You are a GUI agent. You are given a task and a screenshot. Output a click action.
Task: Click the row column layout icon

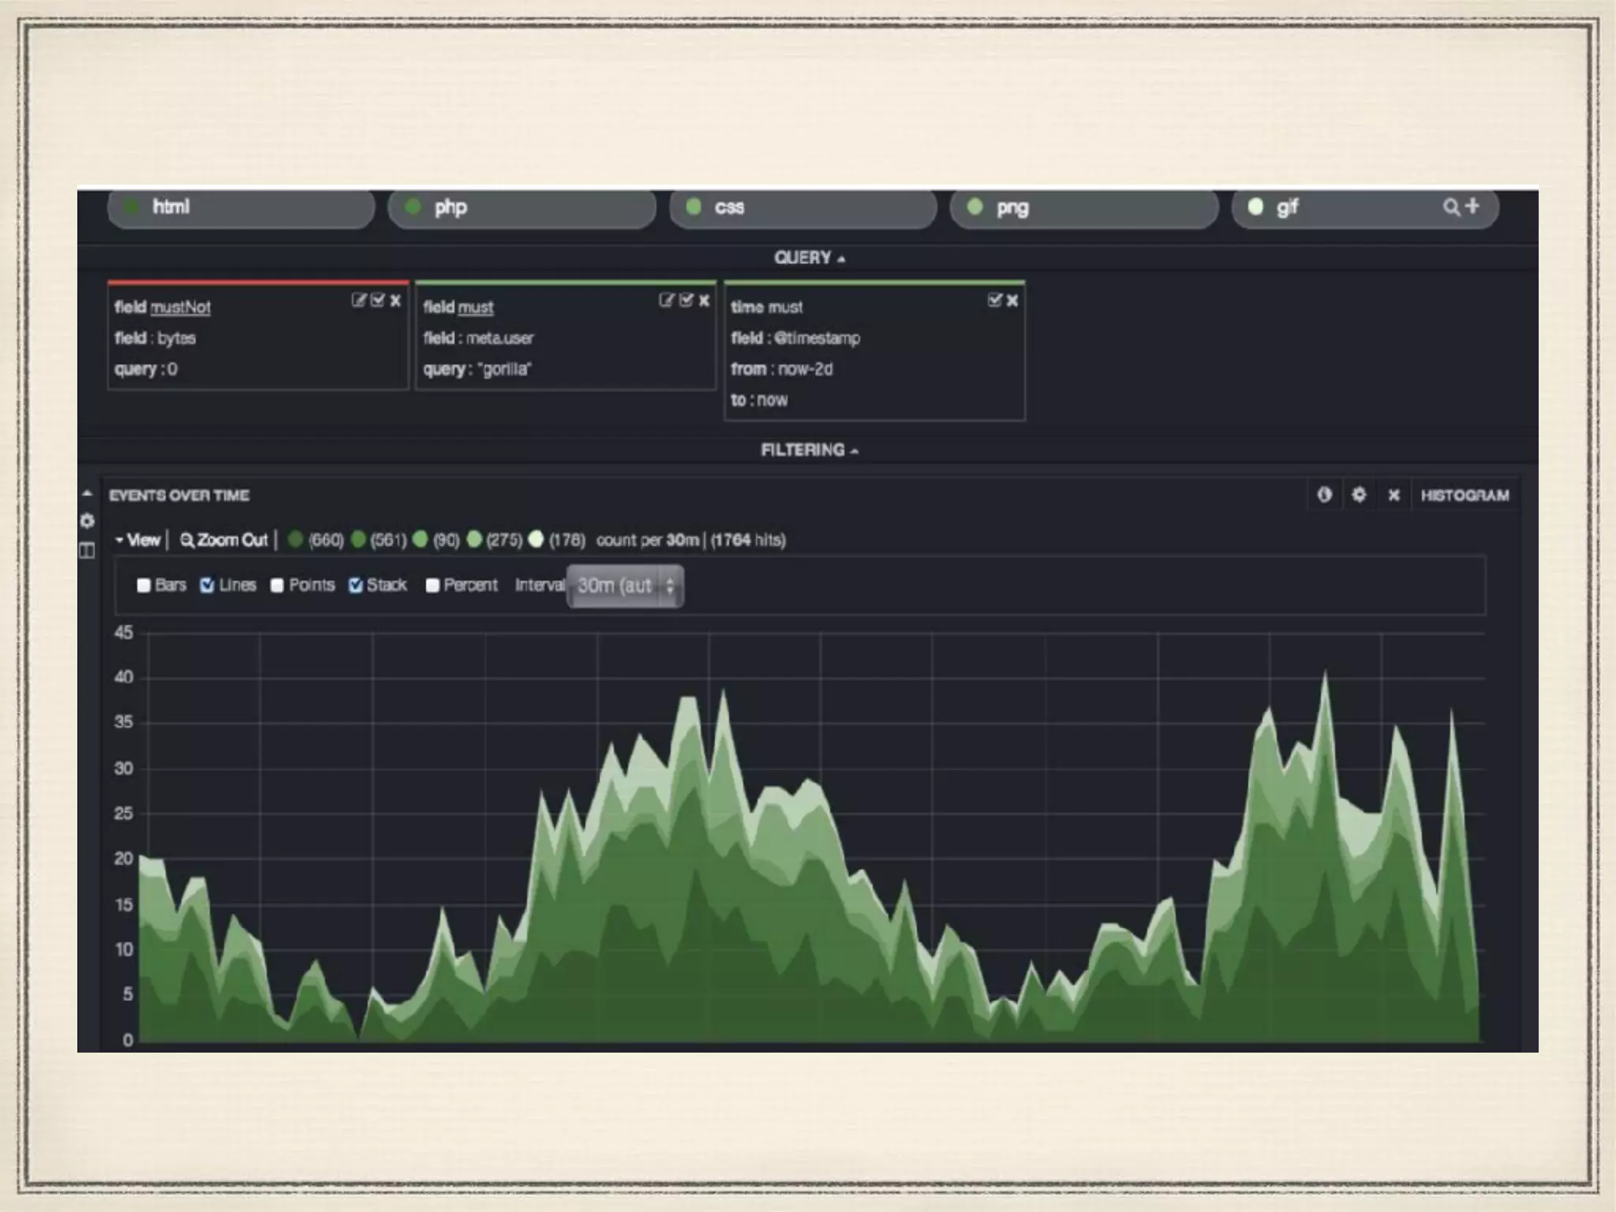coord(88,550)
